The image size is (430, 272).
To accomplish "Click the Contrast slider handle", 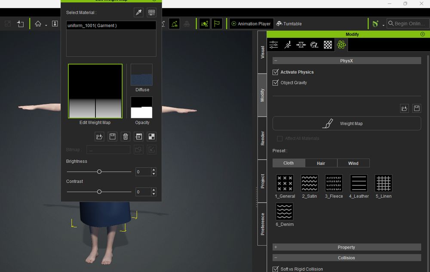I will [x=99, y=192].
